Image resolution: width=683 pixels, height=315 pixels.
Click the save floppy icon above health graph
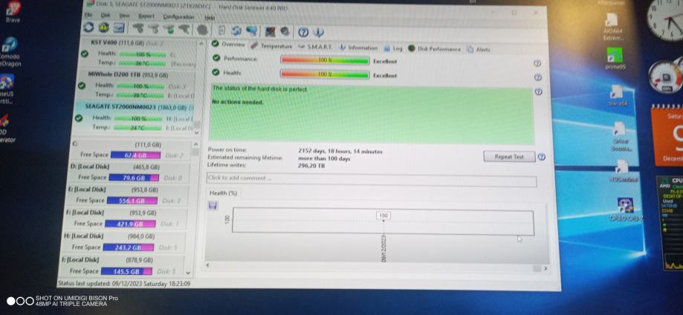click(213, 206)
